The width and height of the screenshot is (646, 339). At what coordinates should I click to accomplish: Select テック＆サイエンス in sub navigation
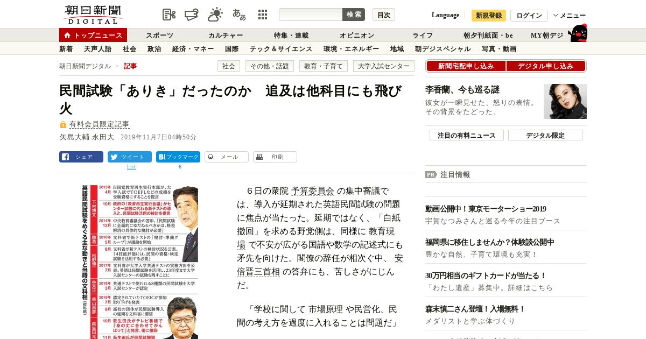(281, 49)
